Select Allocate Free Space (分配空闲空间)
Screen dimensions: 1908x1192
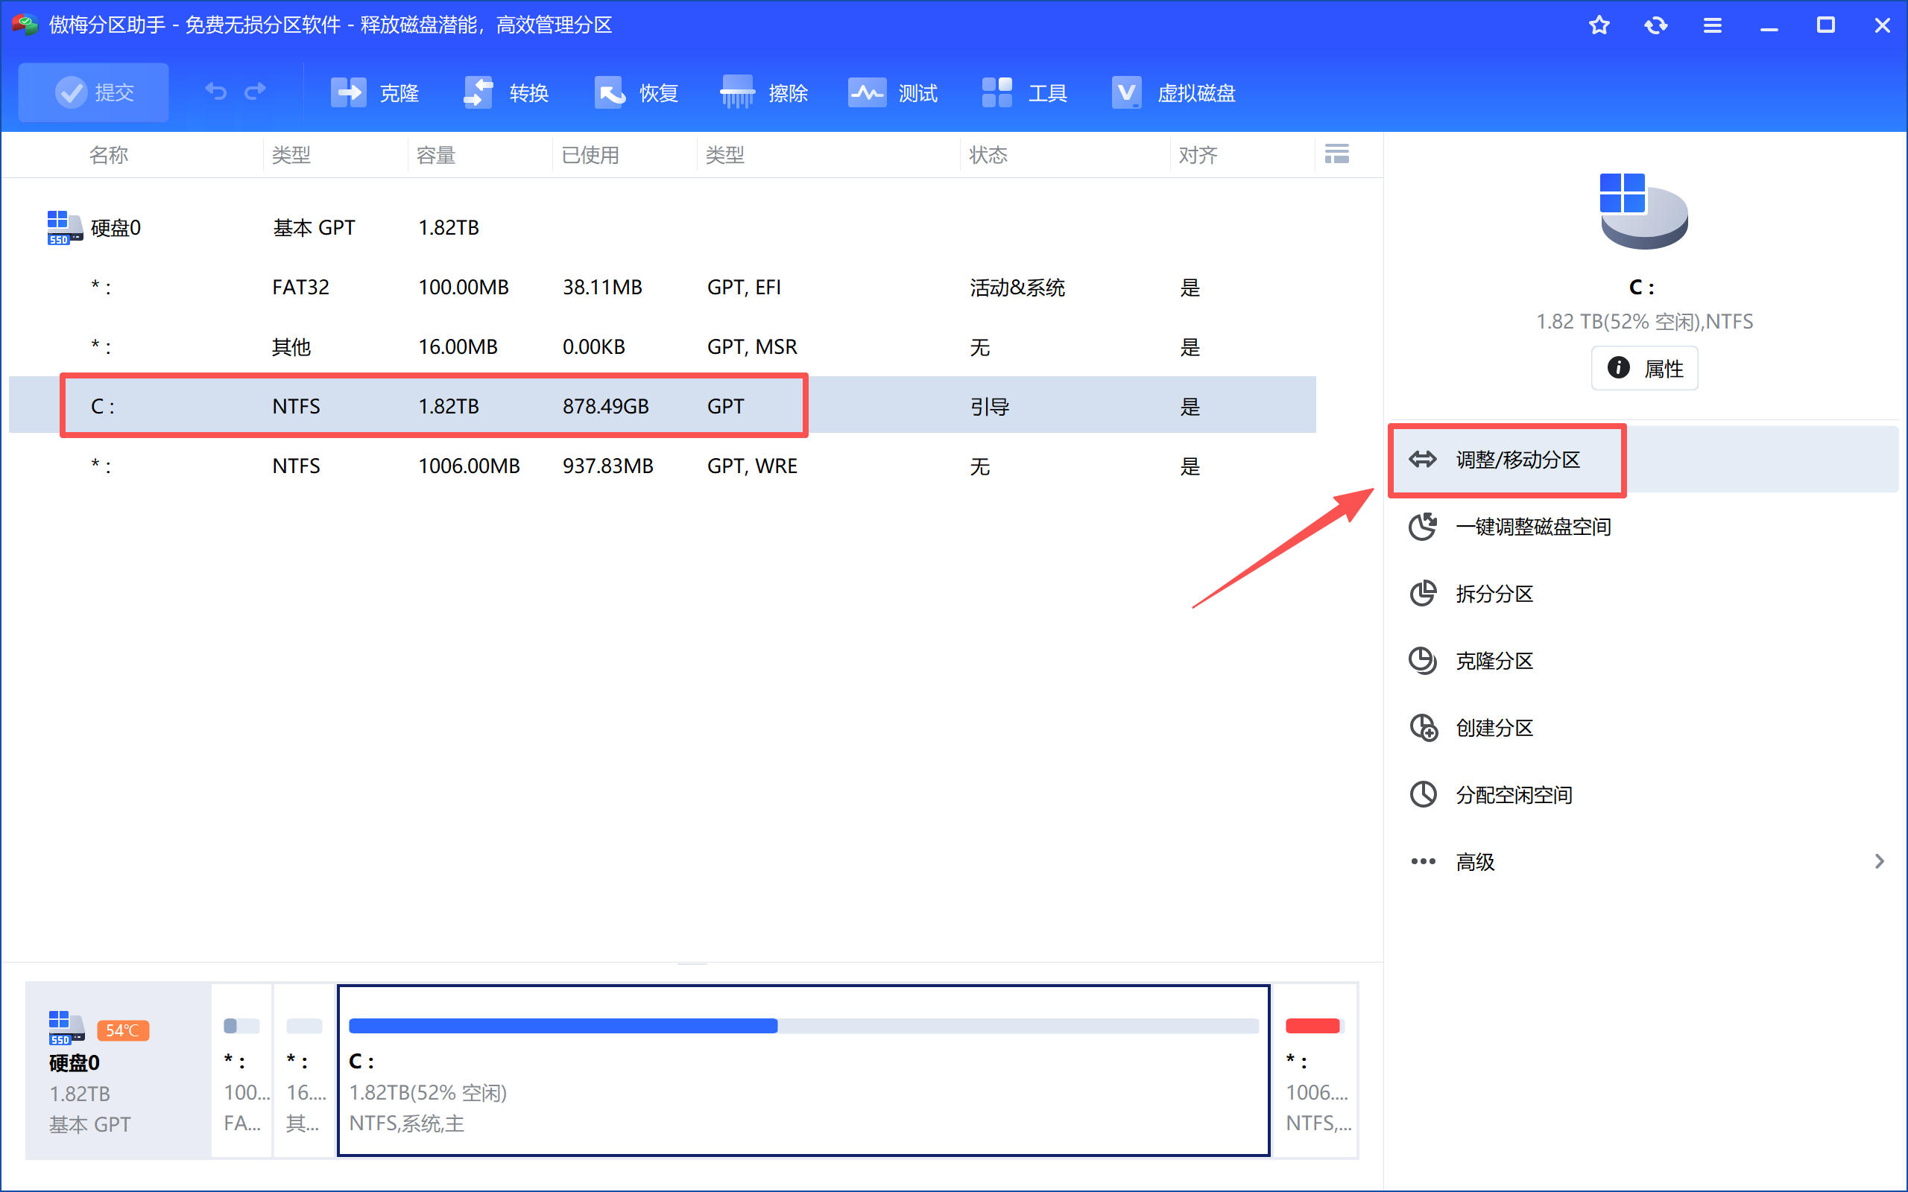pos(1513,795)
